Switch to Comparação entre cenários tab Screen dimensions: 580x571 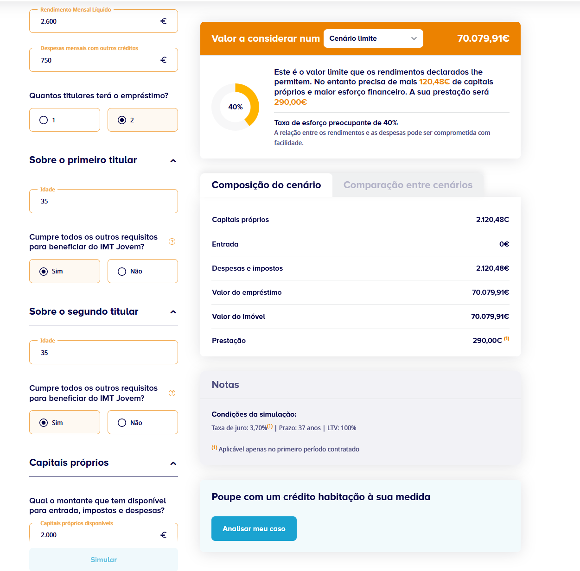pyautogui.click(x=408, y=185)
